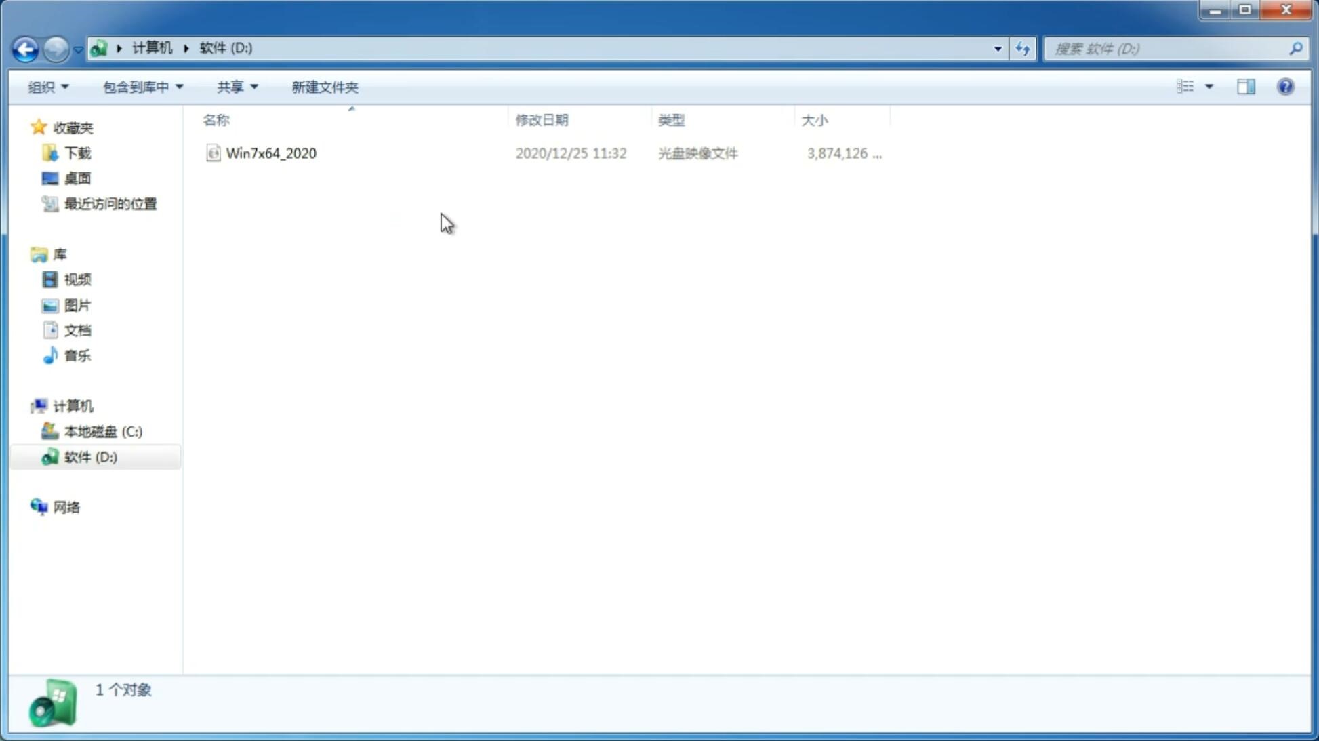Expand the 组织 dropdown menu

pos(47,86)
